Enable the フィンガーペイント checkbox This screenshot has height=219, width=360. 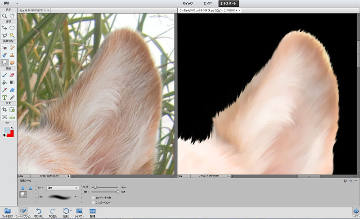pos(94,202)
